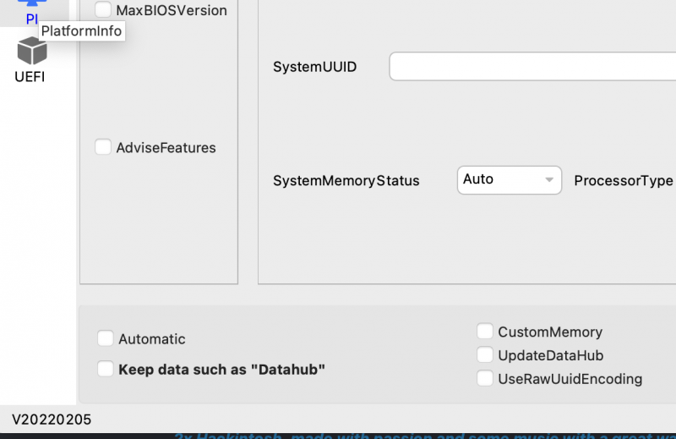The image size is (676, 439).
Task: Click the UEFI cube icon
Action: coord(32,51)
